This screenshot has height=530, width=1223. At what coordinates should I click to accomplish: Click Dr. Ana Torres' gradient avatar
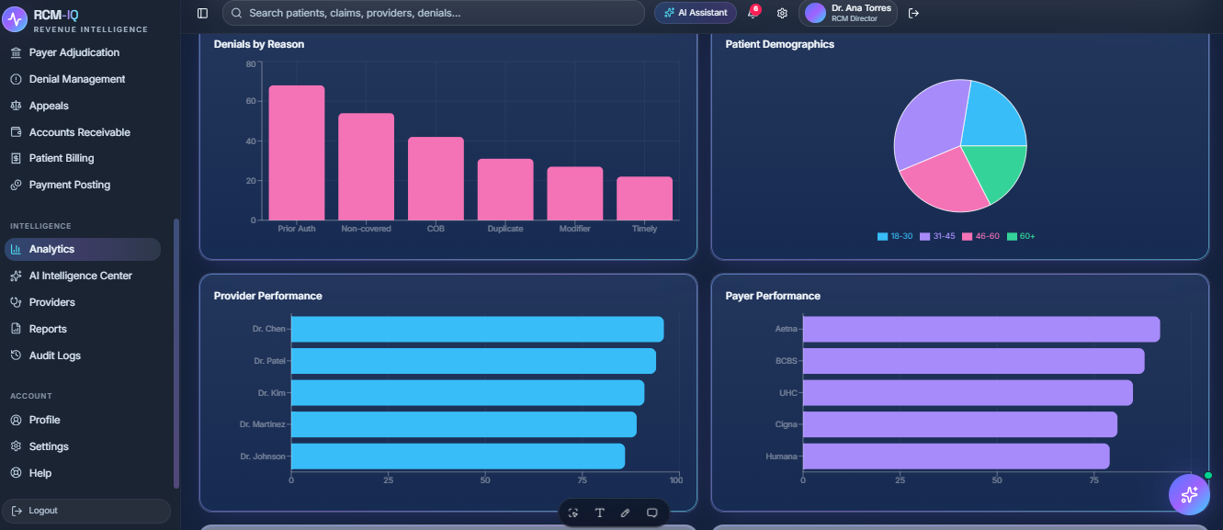pyautogui.click(x=815, y=13)
